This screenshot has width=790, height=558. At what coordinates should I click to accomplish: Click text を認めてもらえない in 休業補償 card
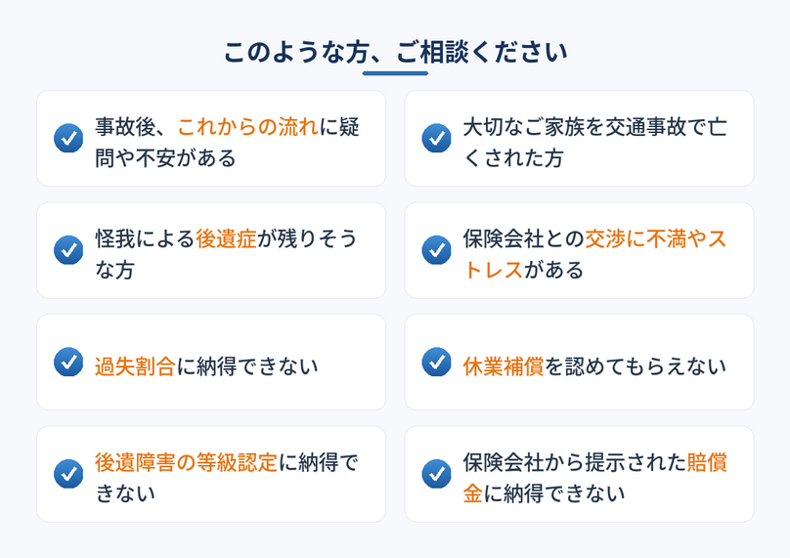(636, 366)
